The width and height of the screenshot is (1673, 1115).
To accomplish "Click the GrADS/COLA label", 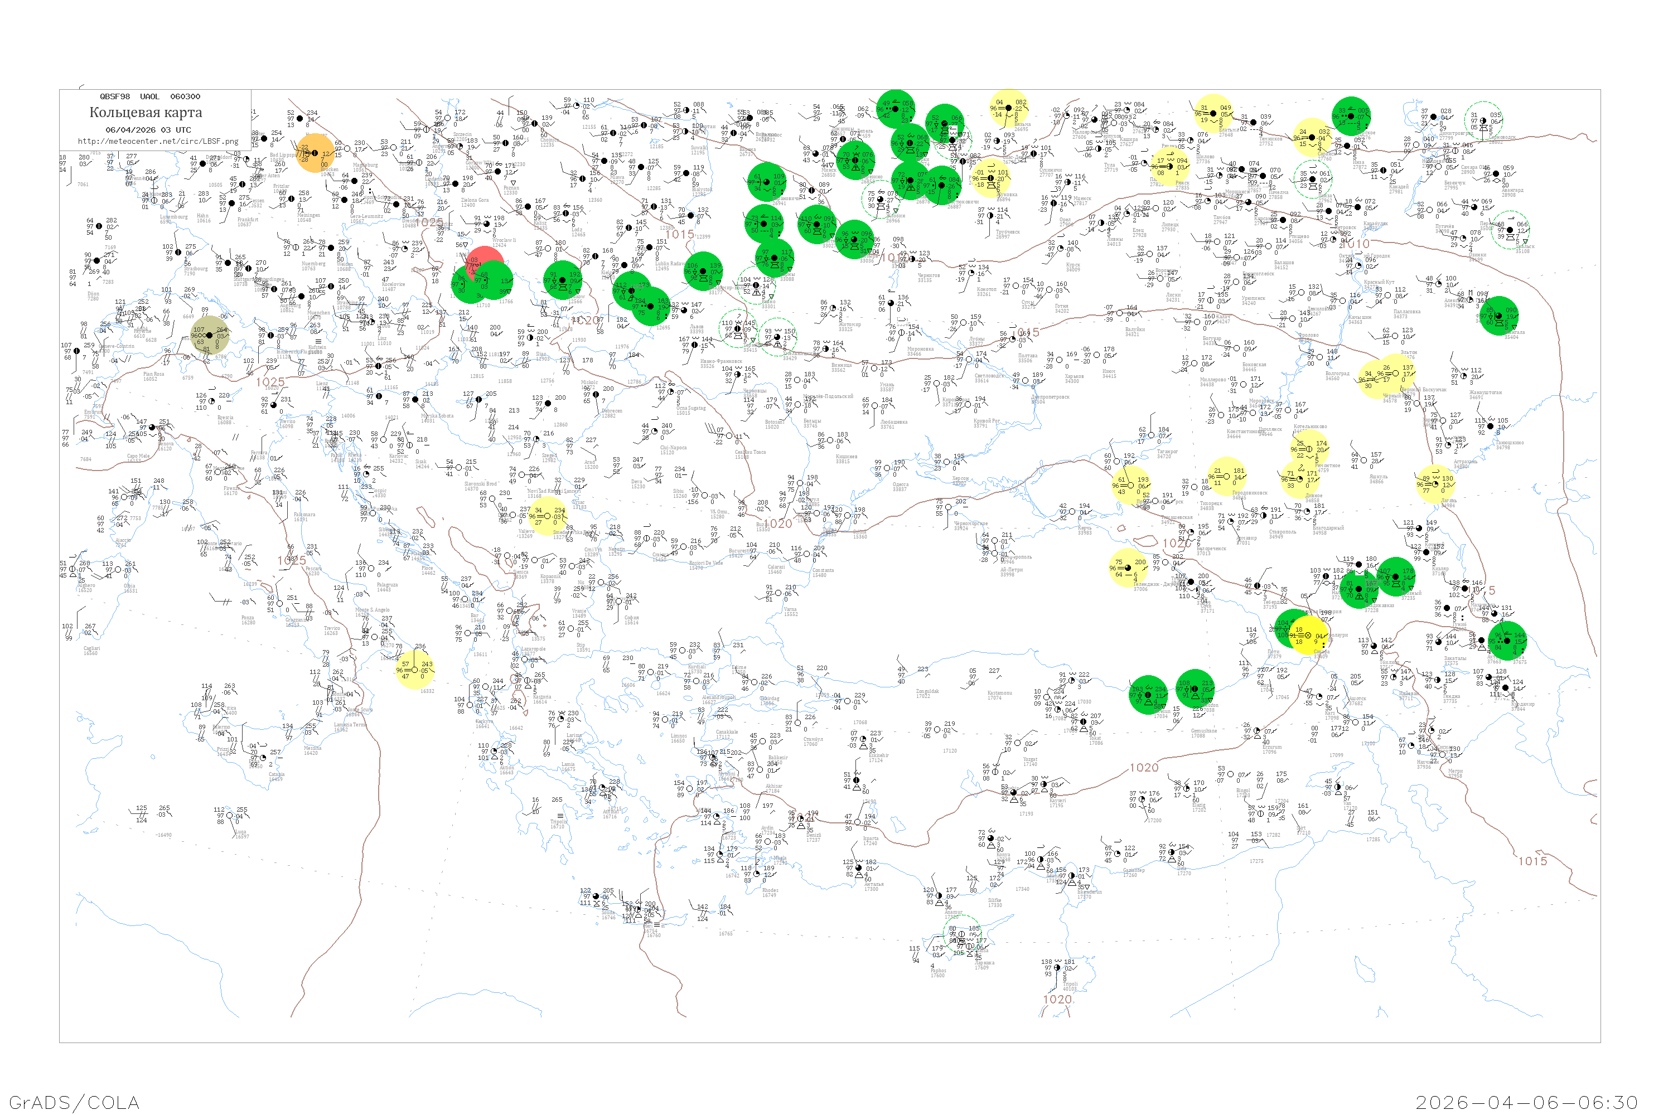I will (74, 1102).
